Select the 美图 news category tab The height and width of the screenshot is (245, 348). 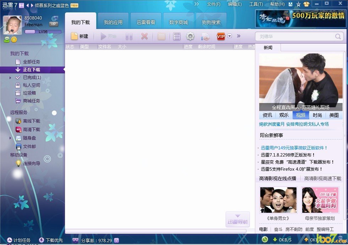[334, 115]
